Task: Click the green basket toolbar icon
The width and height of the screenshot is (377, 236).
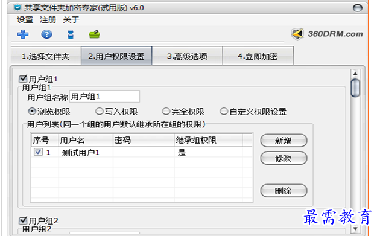Action: 94,34
